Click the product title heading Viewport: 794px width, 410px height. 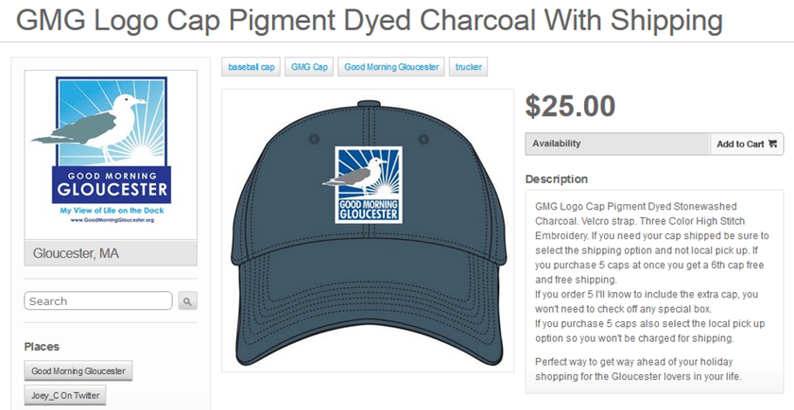click(370, 20)
